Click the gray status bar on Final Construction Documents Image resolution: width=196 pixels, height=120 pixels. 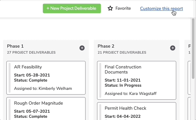tap(100, 80)
